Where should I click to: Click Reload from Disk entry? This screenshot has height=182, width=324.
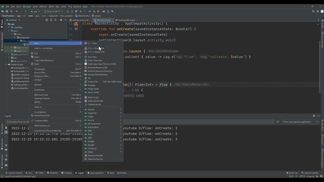click(x=55, y=116)
